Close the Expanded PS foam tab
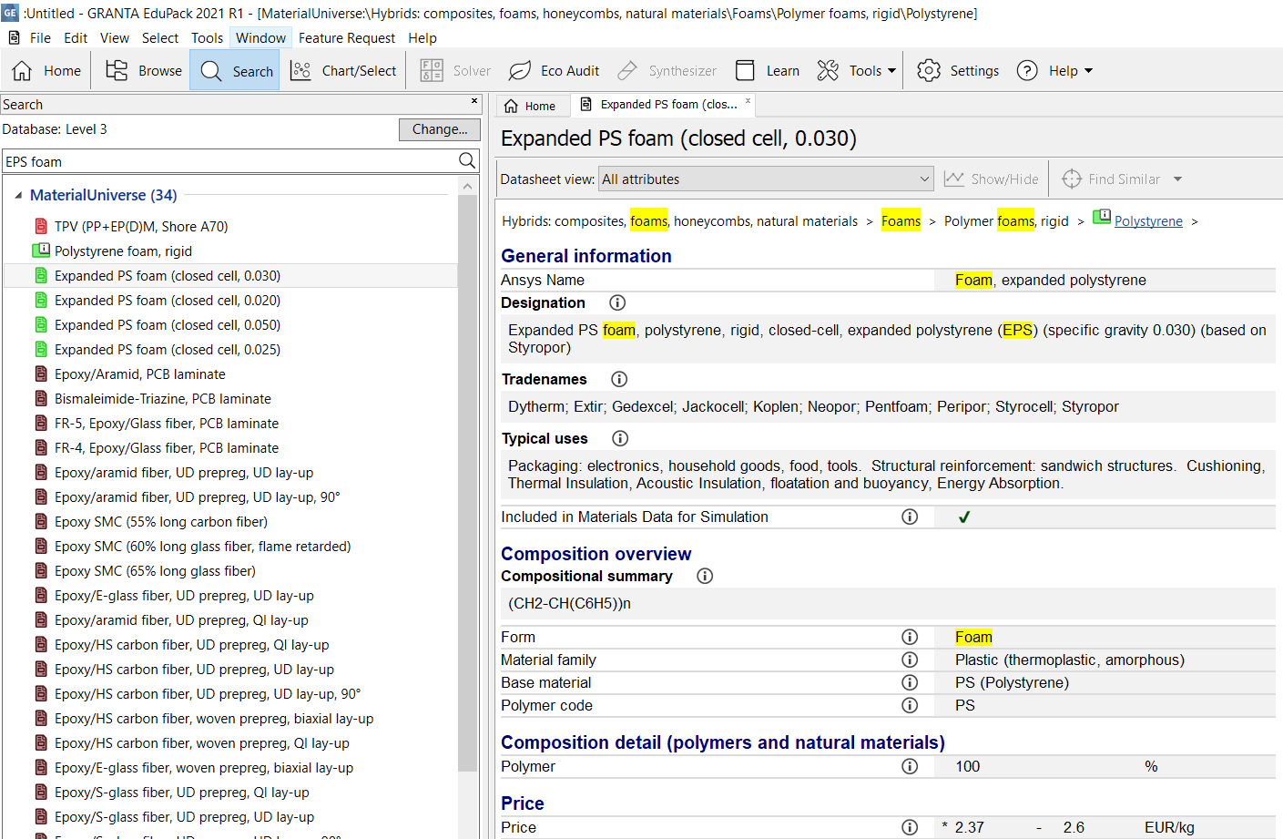Viewport: 1283px width, 839px height. (748, 101)
